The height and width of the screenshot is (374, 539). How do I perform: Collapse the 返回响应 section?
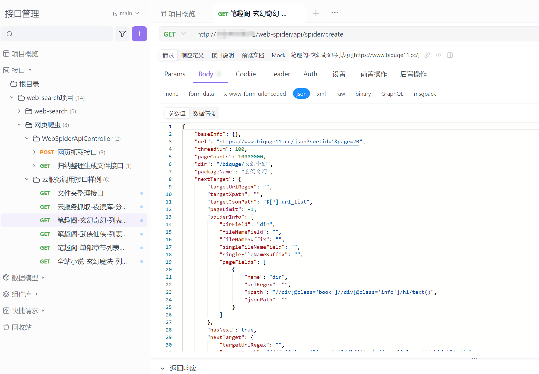point(163,368)
